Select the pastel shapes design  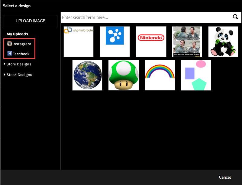[196, 75]
